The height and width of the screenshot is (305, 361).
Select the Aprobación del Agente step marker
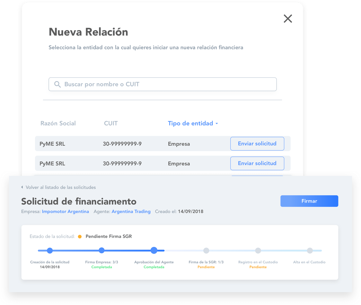tap(154, 250)
